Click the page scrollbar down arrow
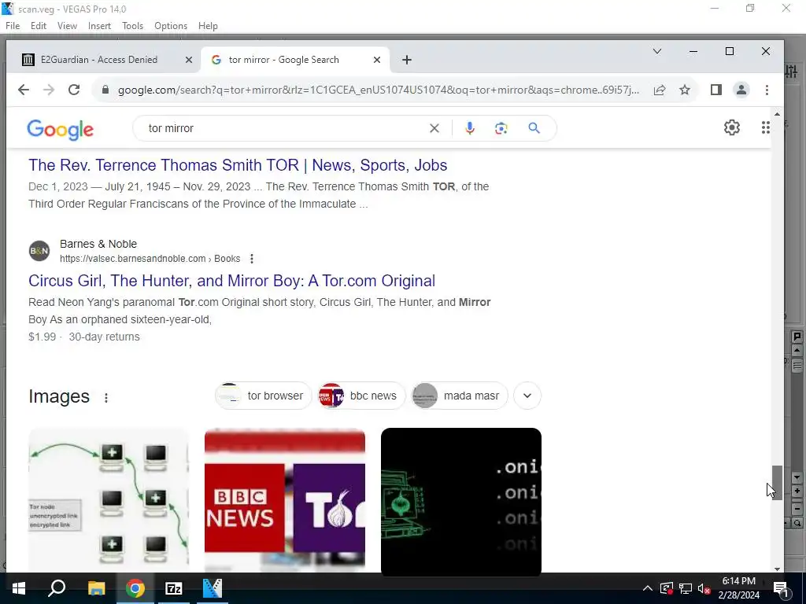This screenshot has width=806, height=604. [x=777, y=569]
